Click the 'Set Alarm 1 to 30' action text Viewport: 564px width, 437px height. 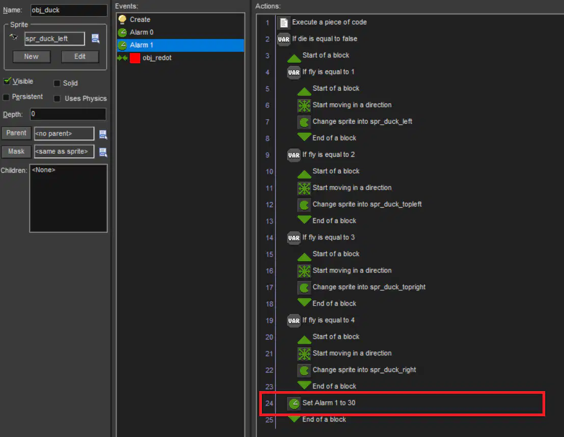329,403
